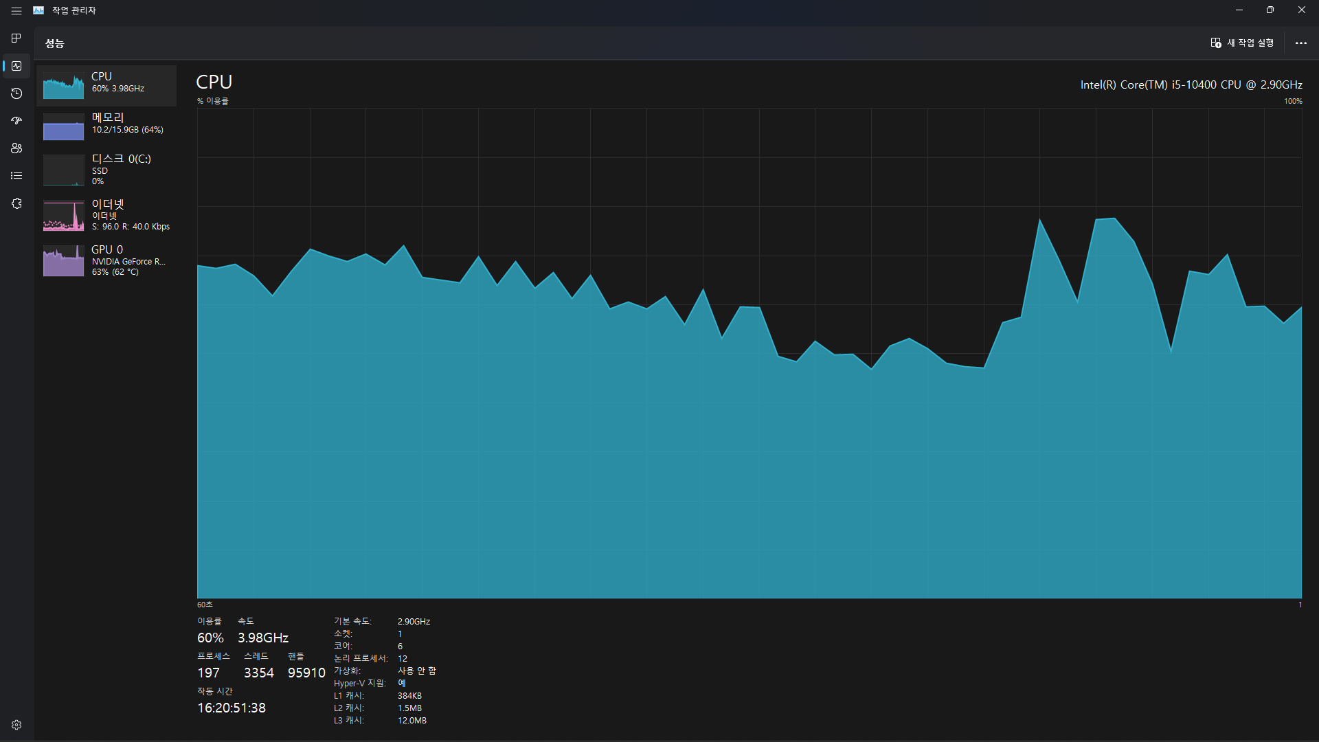Screen dimensions: 1319x742
Task: Click the 95910 handles value
Action: [x=306, y=673]
